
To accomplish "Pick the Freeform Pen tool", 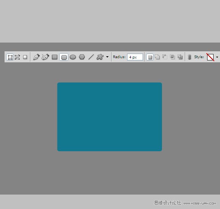I will (x=45, y=57).
